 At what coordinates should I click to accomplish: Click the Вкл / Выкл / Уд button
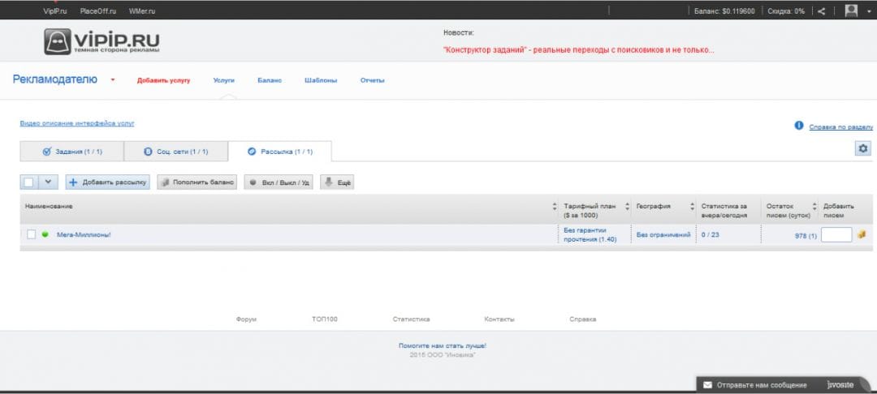tap(279, 182)
